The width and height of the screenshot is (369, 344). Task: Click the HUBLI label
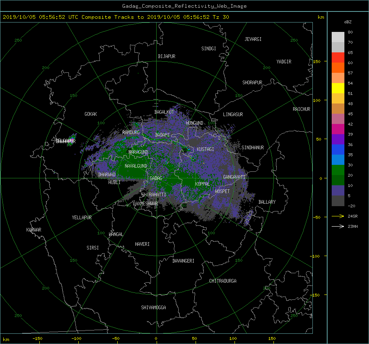pyautogui.click(x=114, y=182)
